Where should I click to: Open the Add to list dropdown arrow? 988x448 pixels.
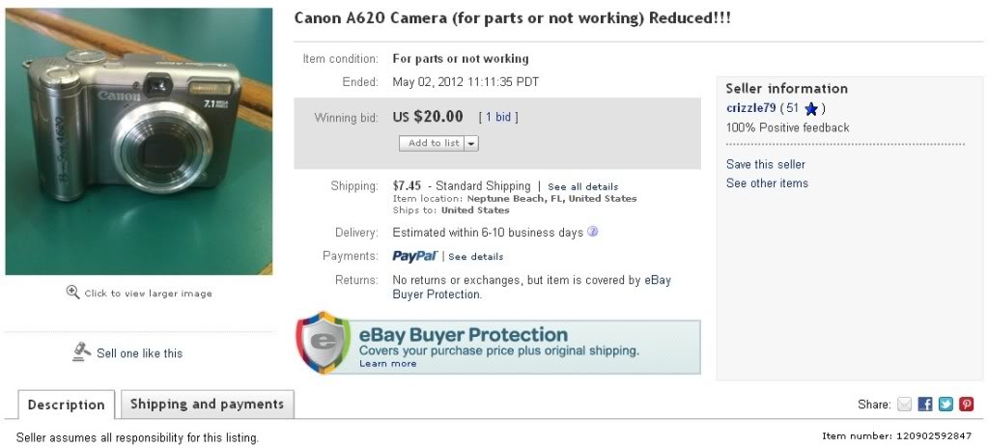tap(471, 143)
